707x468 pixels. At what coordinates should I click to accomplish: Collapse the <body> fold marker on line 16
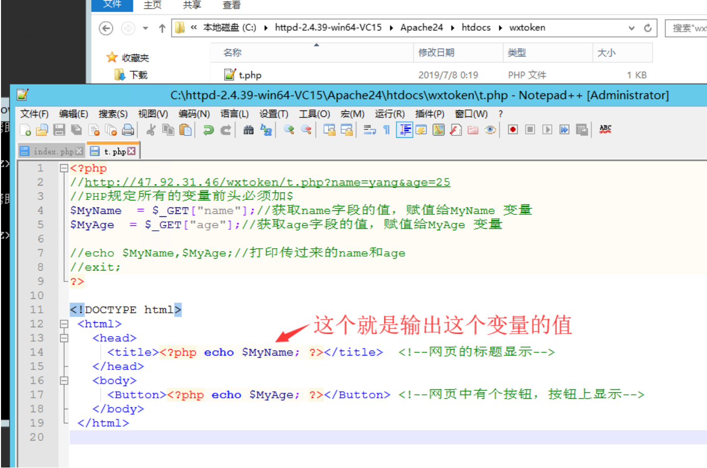point(64,380)
